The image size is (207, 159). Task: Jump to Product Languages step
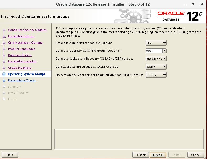[22, 49]
